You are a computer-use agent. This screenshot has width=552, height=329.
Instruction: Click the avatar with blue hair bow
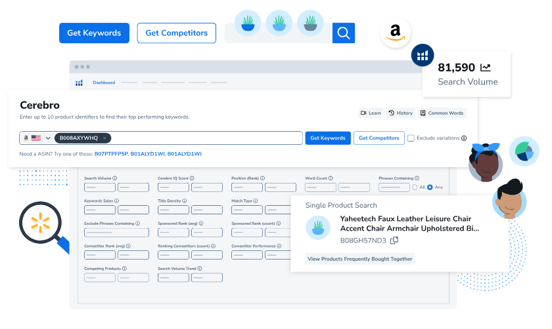(486, 163)
